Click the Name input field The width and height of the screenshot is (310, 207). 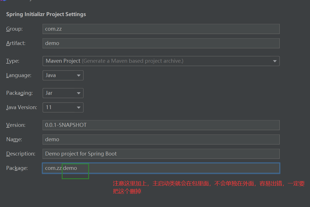(x=161, y=139)
